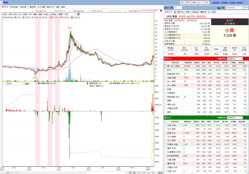Image resolution: width=249 pixels, height=174 pixels.
Task: Click the zoom in magnifier icon
Action: (x=134, y=173)
